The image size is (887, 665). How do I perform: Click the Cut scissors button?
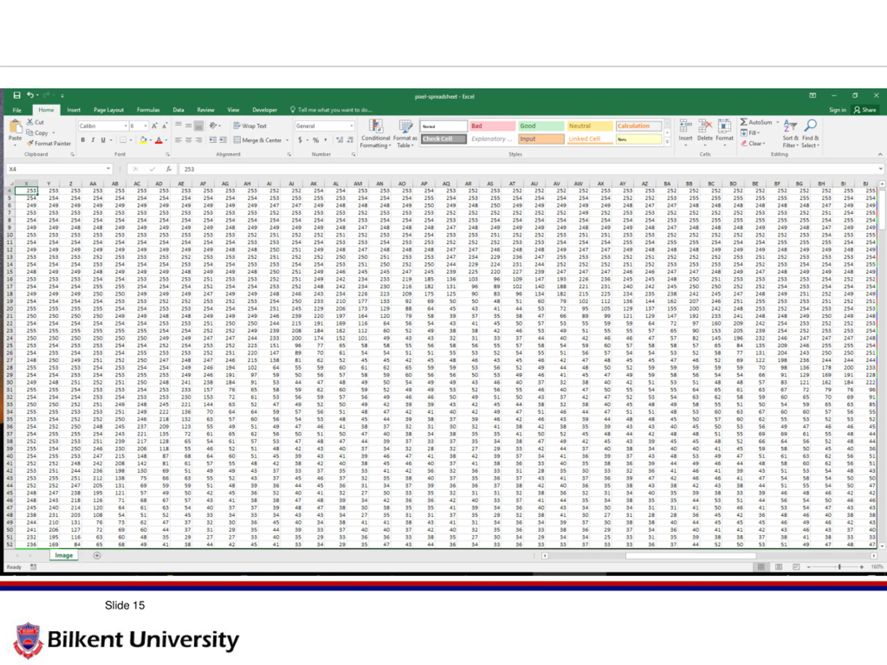35,122
